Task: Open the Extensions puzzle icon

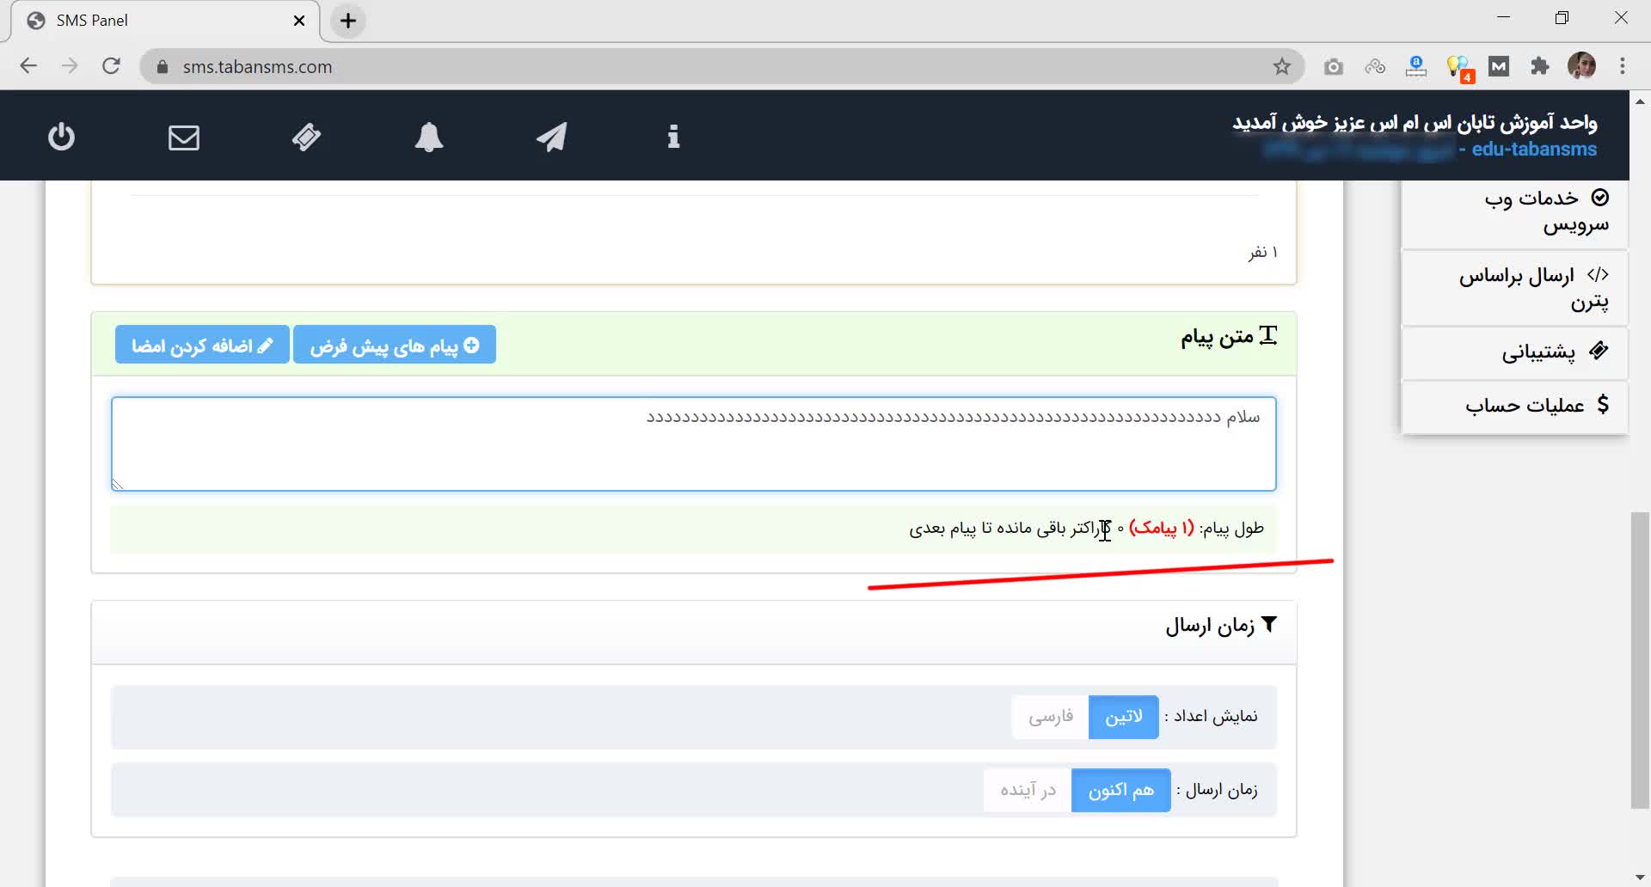Action: point(1540,66)
